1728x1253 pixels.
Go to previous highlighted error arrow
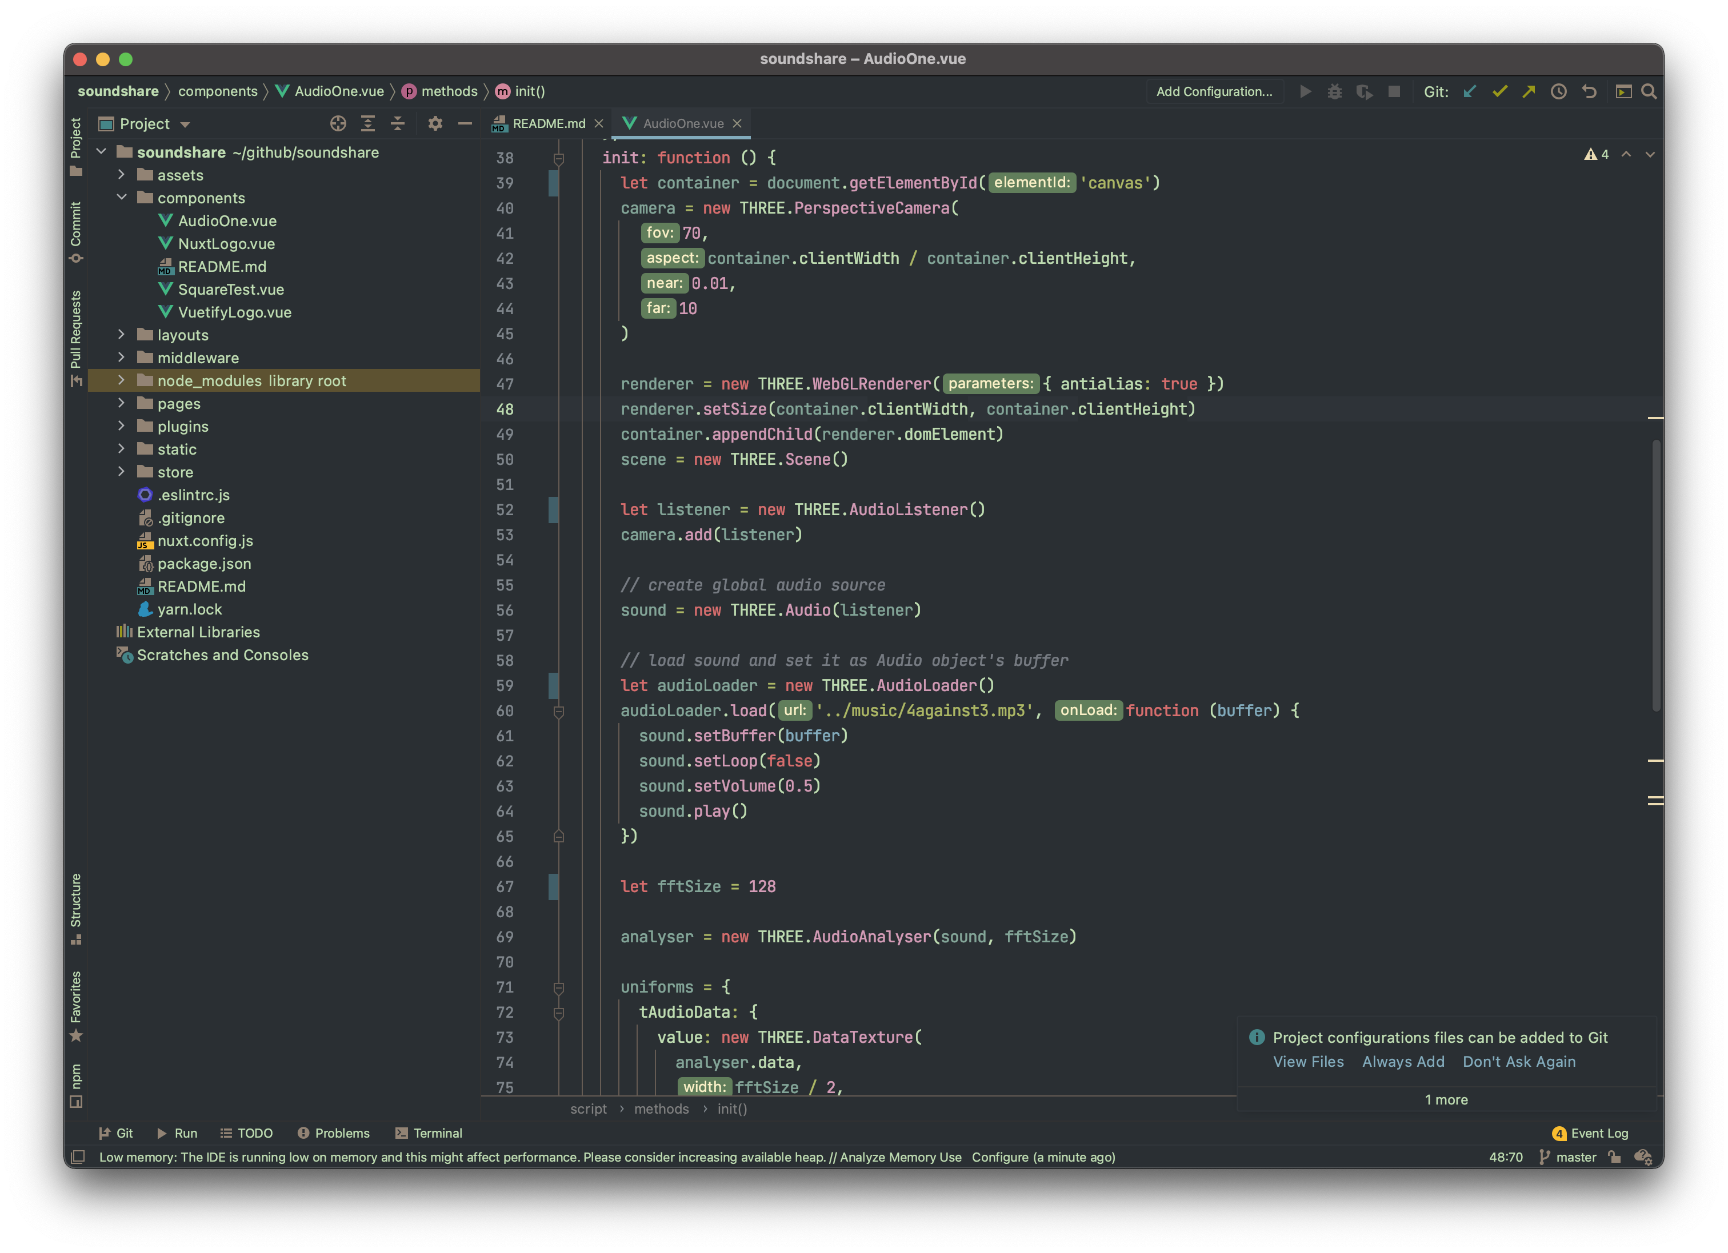click(1626, 155)
